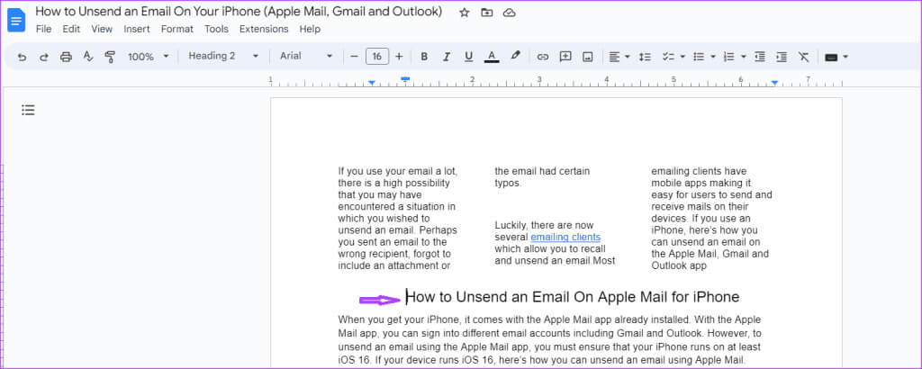
Task: Expand checklist menu dropdown arrow
Action: (x=682, y=57)
